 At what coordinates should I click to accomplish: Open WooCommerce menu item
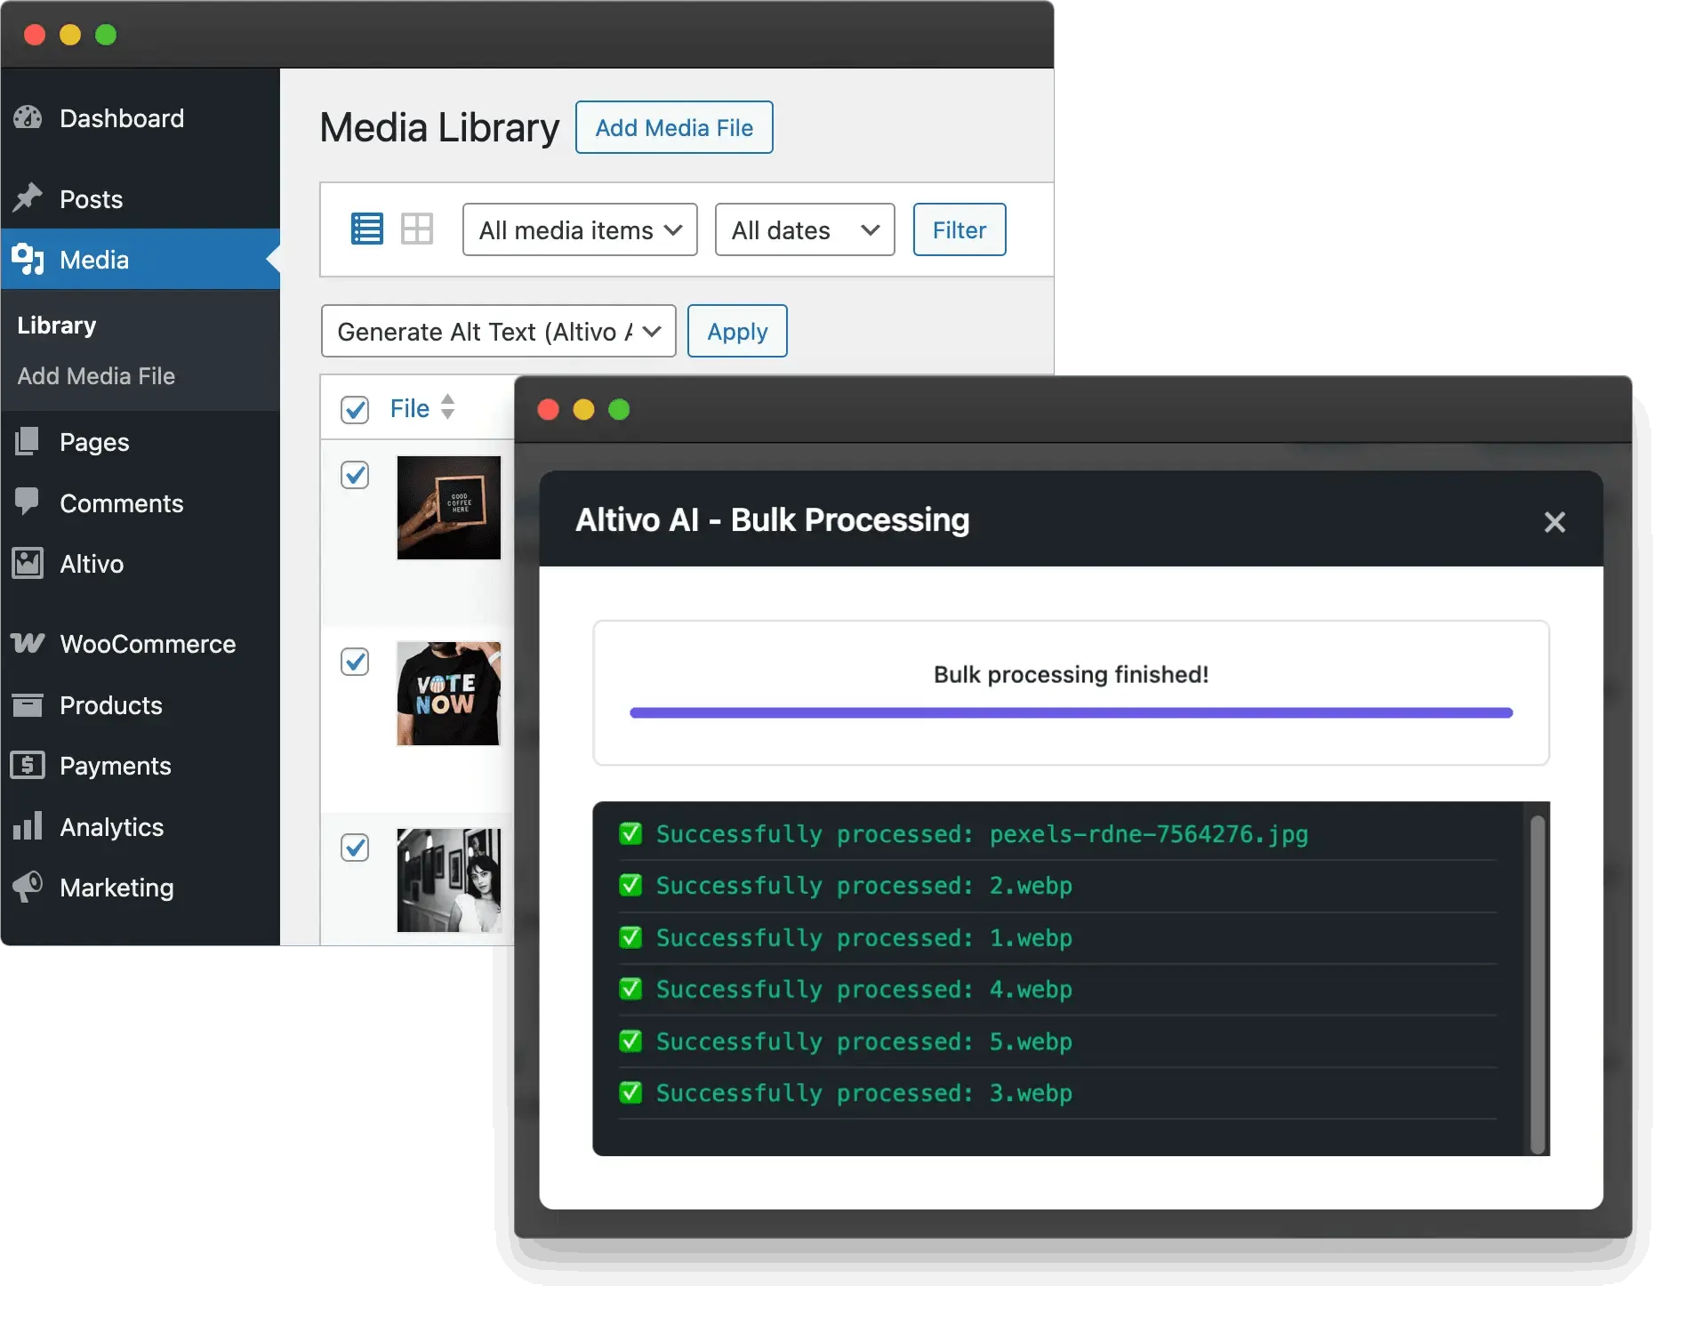point(140,644)
